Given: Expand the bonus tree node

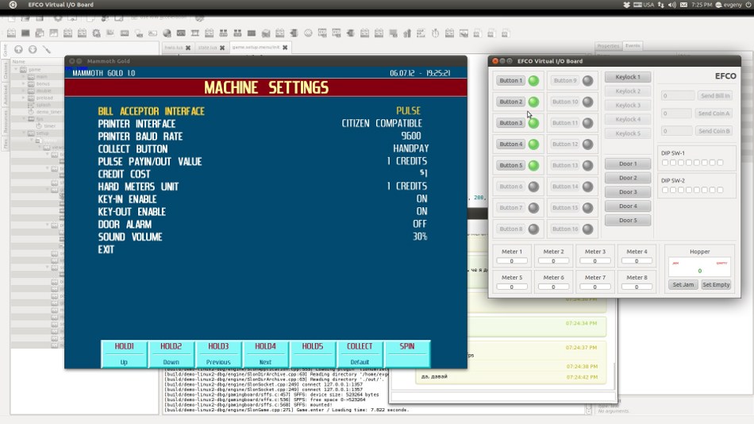Looking at the screenshot, I should point(23,83).
